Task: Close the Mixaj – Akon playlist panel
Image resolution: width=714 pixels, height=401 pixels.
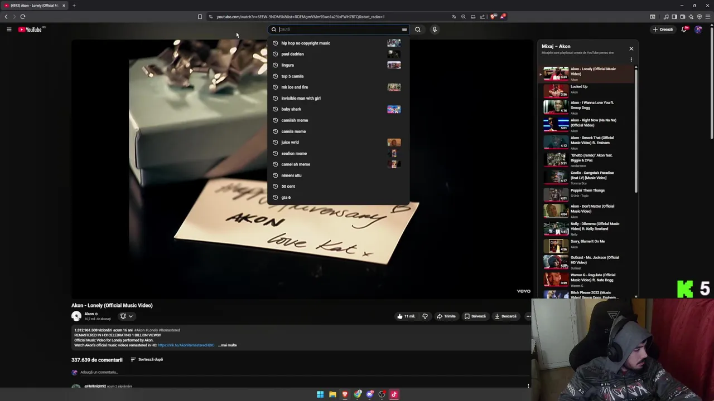Action: (631, 48)
